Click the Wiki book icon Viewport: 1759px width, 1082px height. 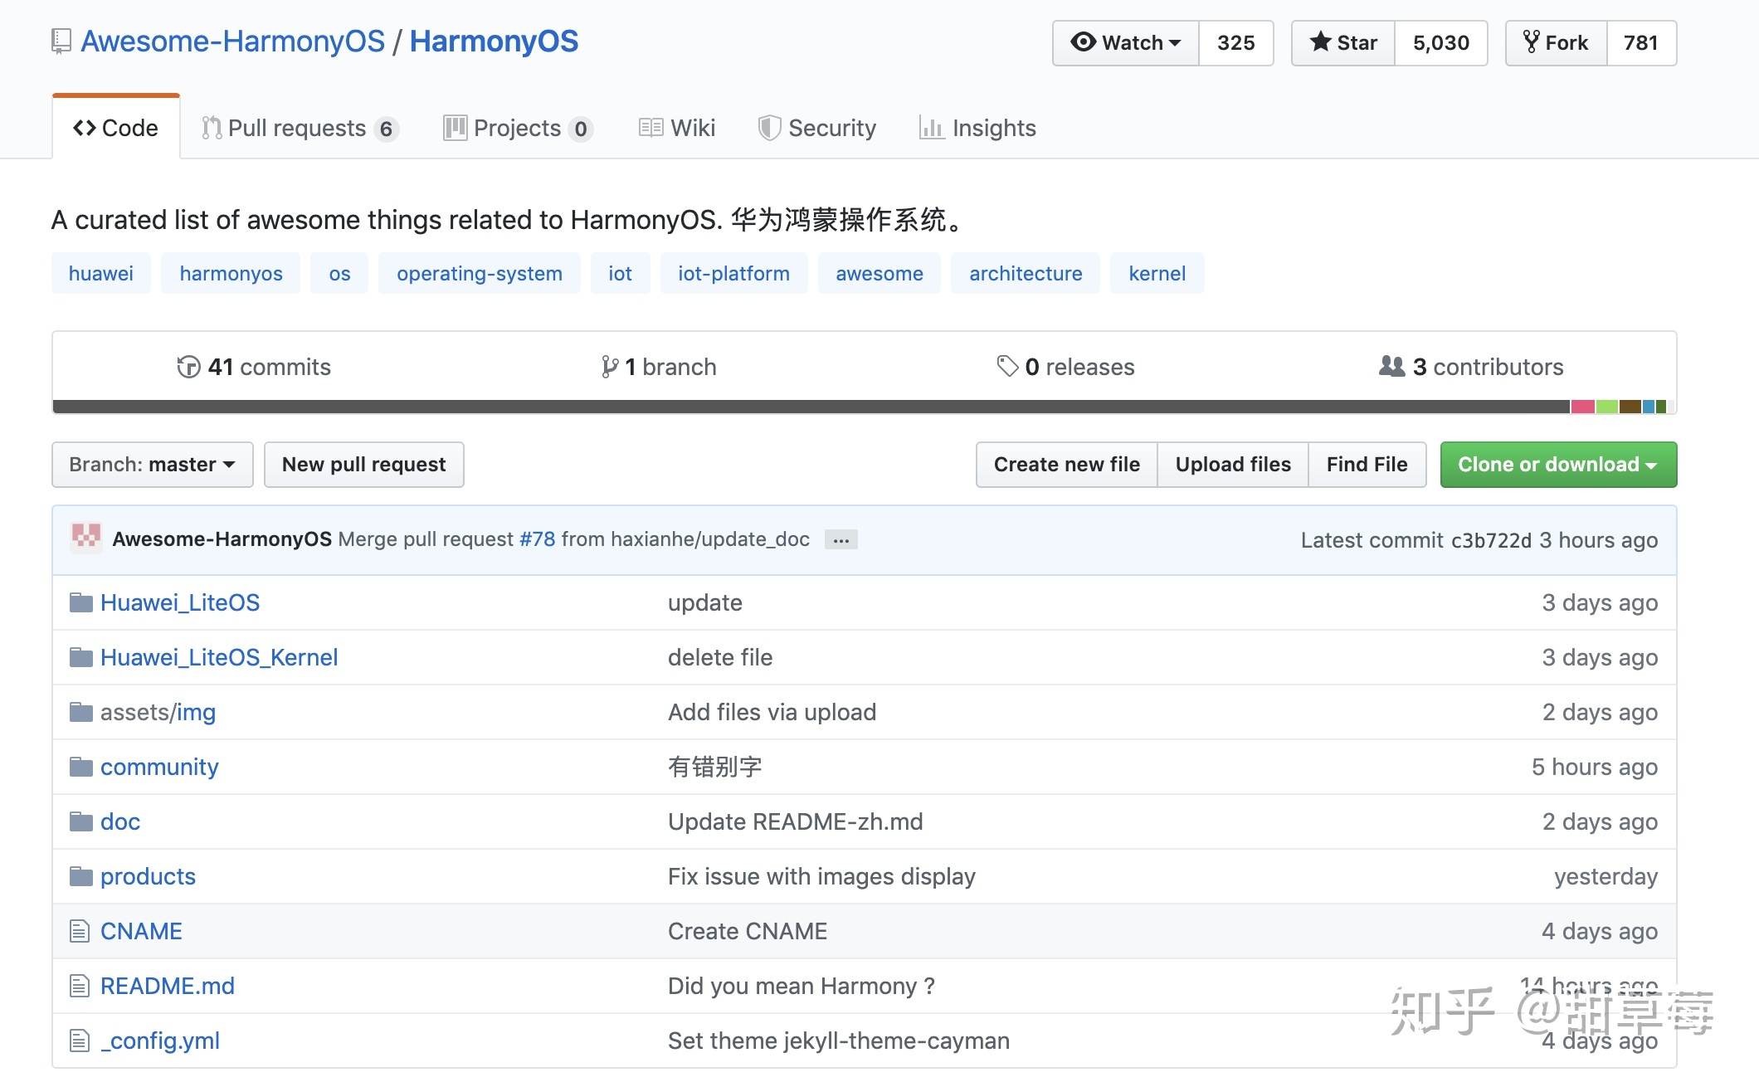[x=650, y=128]
